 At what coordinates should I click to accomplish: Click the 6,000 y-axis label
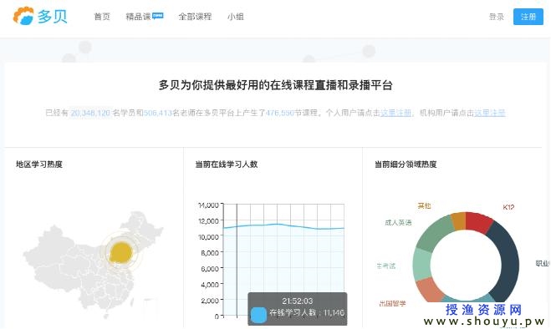pyautogui.click(x=210, y=269)
